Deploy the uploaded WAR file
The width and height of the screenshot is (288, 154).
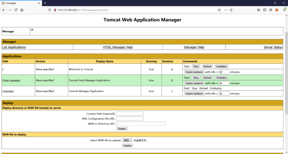click(127, 145)
